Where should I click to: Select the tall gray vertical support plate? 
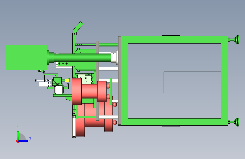(x=97, y=81)
